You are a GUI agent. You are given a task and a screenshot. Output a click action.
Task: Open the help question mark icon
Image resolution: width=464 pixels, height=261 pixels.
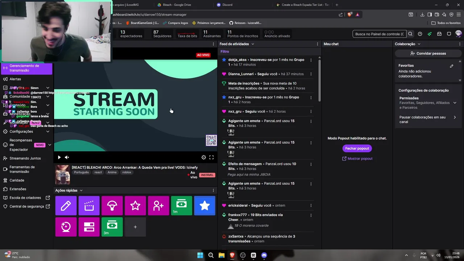[420, 34]
